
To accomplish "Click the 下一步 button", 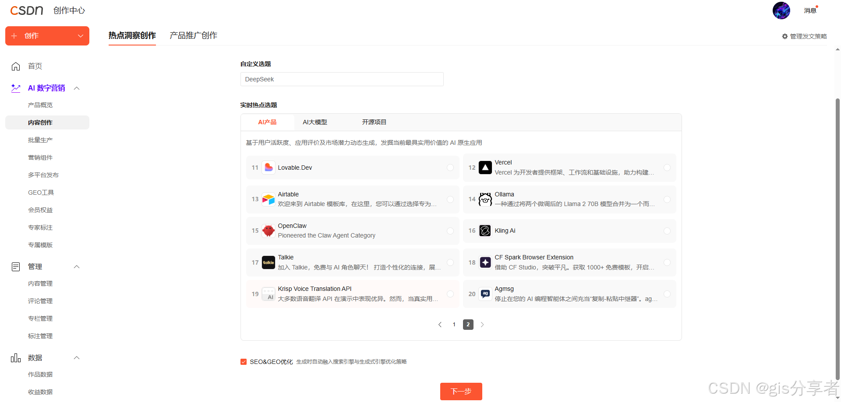I will [461, 392].
